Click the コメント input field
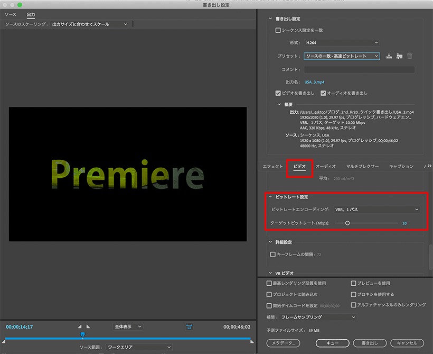Image resolution: width=433 pixels, height=354 pixels. pyautogui.click(x=359, y=69)
